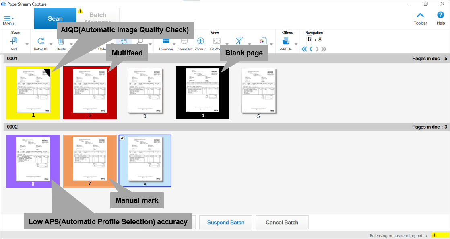Select page 1 thumbnail with yellow mark
The height and width of the screenshot is (239, 450).
tap(33, 92)
